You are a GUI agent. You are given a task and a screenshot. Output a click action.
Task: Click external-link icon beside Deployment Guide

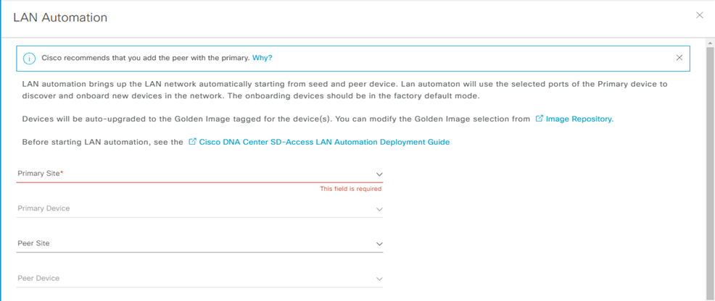coord(192,142)
